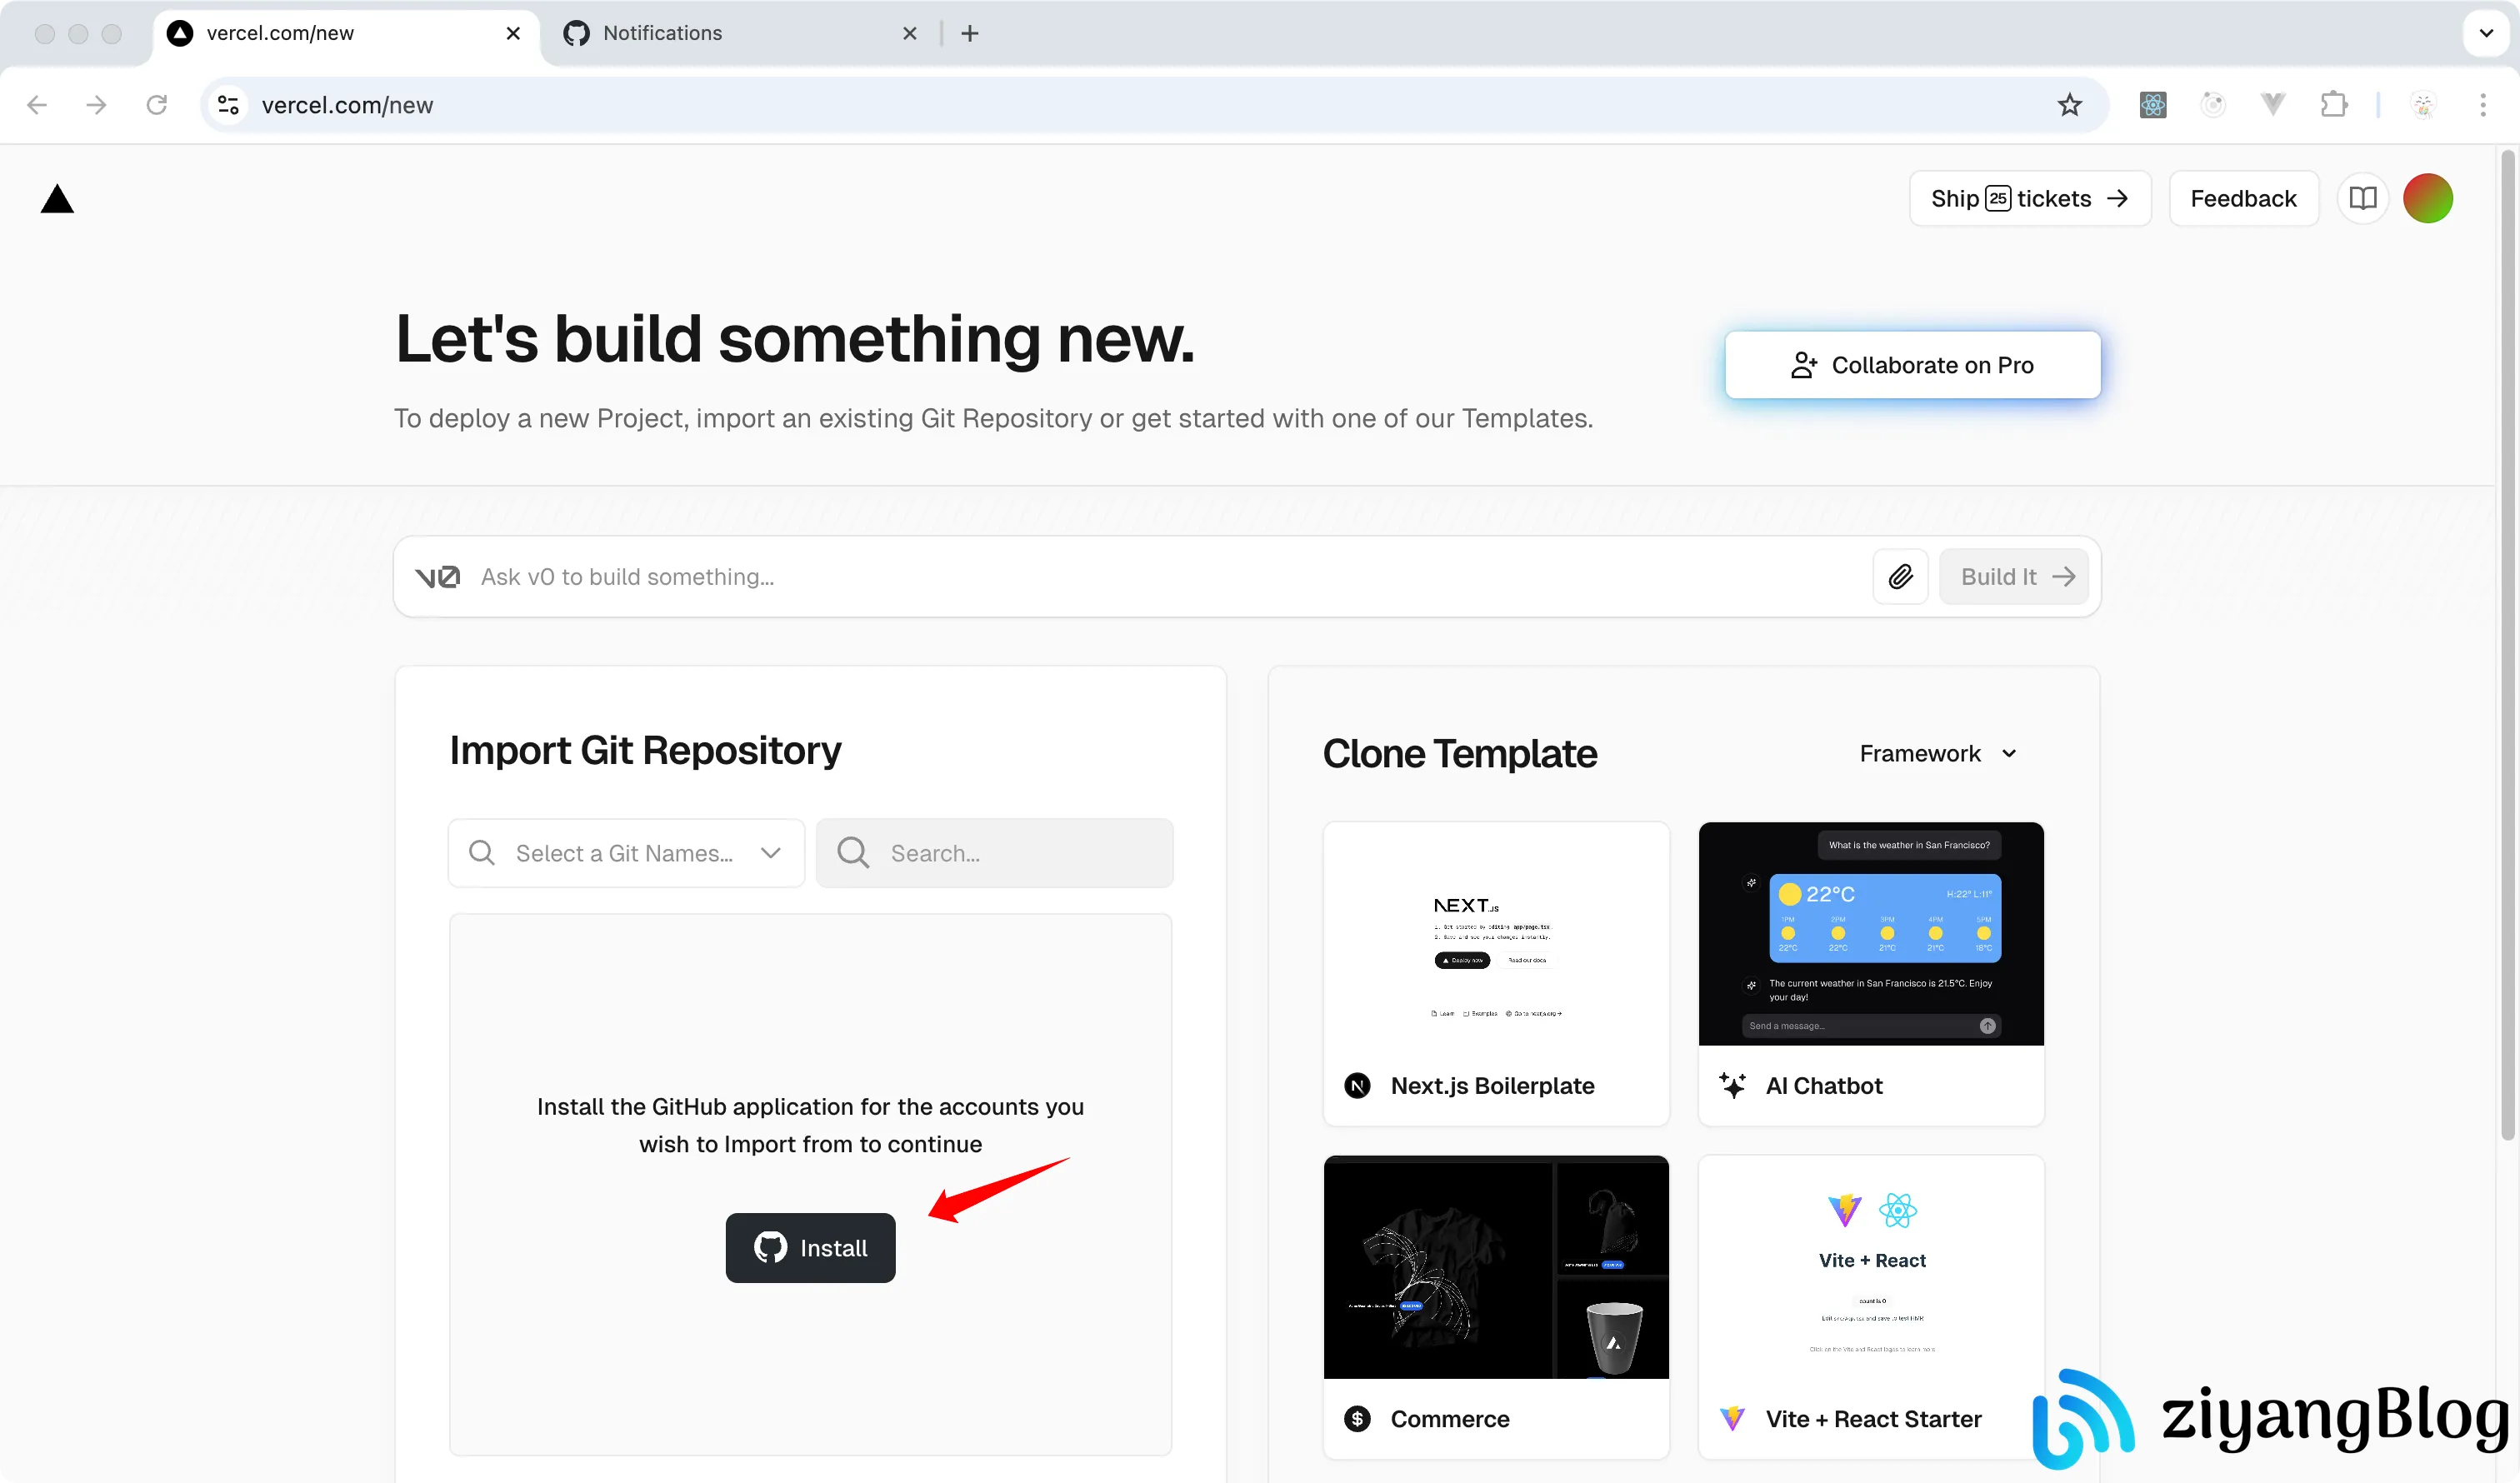Click the page vertical scrollbar
2520x1483 pixels.
tap(2507, 645)
